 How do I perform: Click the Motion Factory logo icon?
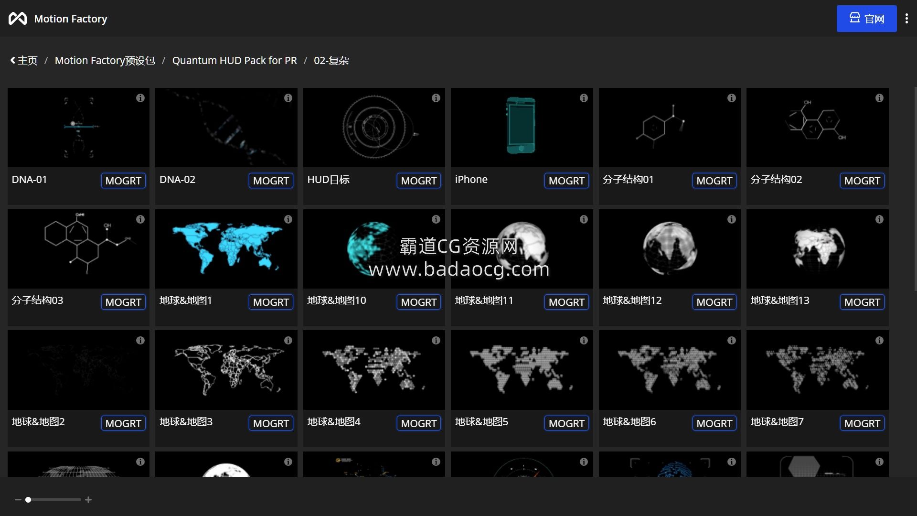18,19
